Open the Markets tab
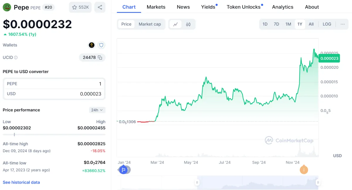The width and height of the screenshot is (352, 190). click(156, 7)
